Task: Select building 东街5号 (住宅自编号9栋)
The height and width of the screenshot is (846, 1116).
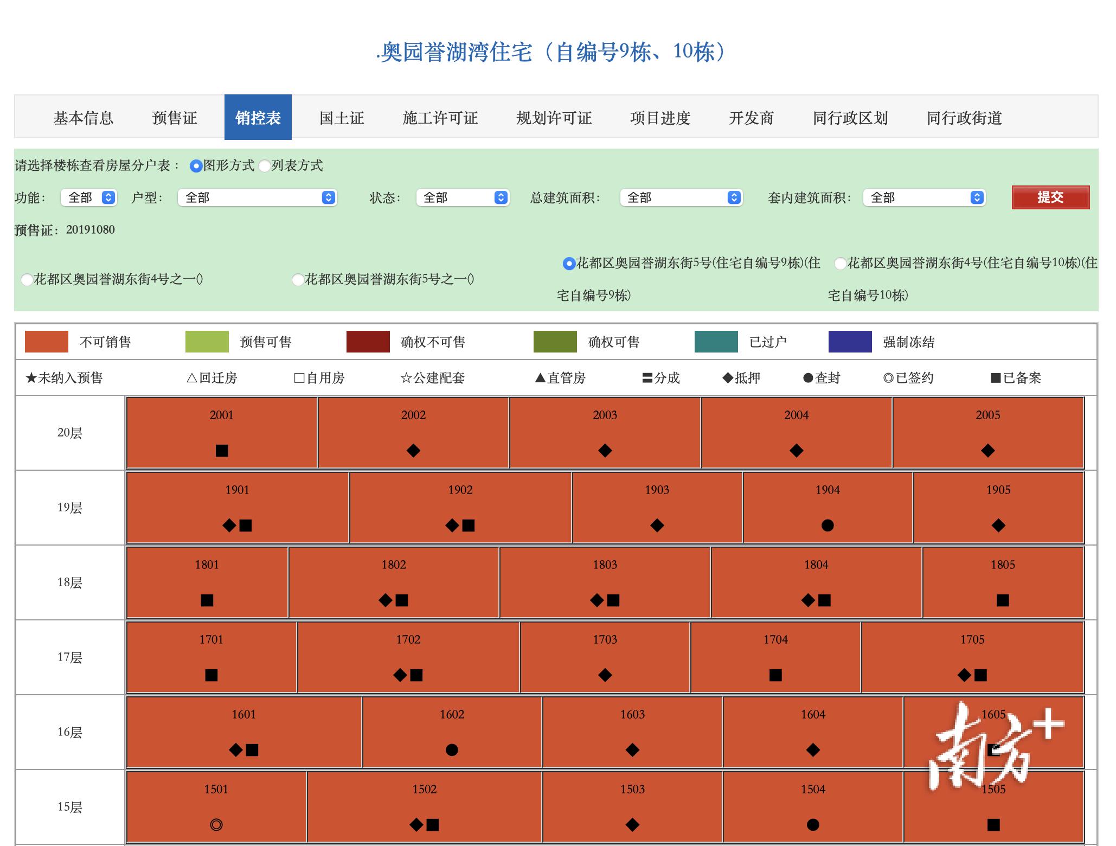Action: 569,264
